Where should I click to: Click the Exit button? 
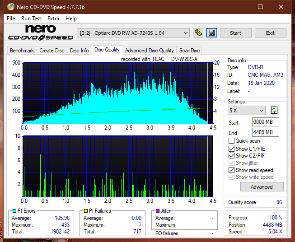tap(270, 33)
